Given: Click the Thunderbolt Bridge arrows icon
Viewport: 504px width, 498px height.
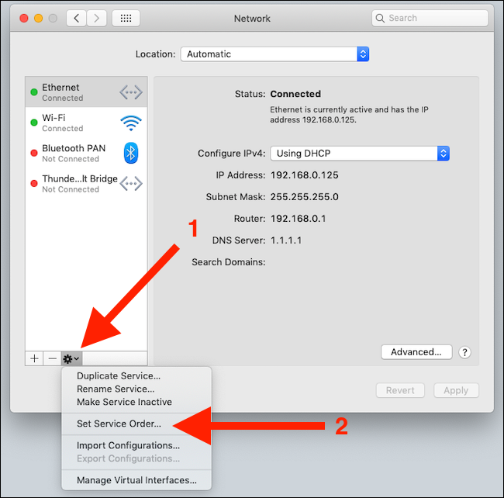Looking at the screenshot, I should click(131, 184).
